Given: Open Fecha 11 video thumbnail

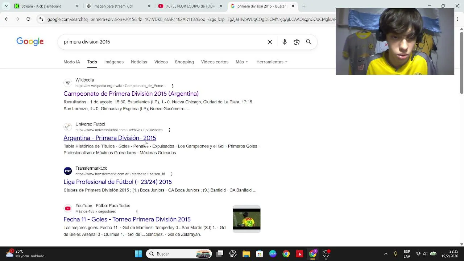Looking at the screenshot, I should click(246, 219).
